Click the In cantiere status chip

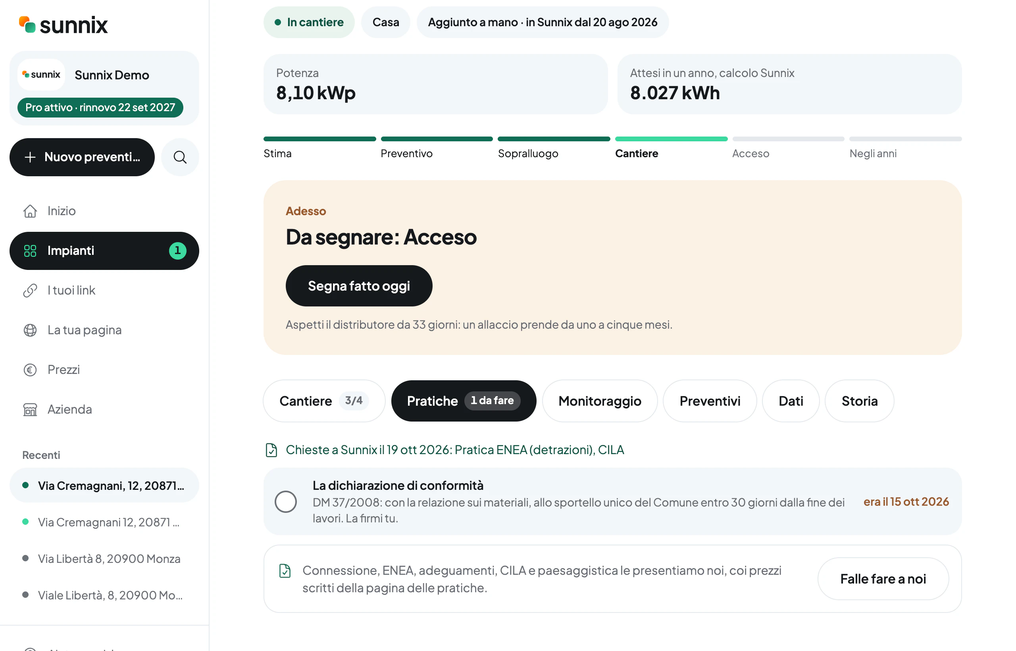tap(309, 22)
